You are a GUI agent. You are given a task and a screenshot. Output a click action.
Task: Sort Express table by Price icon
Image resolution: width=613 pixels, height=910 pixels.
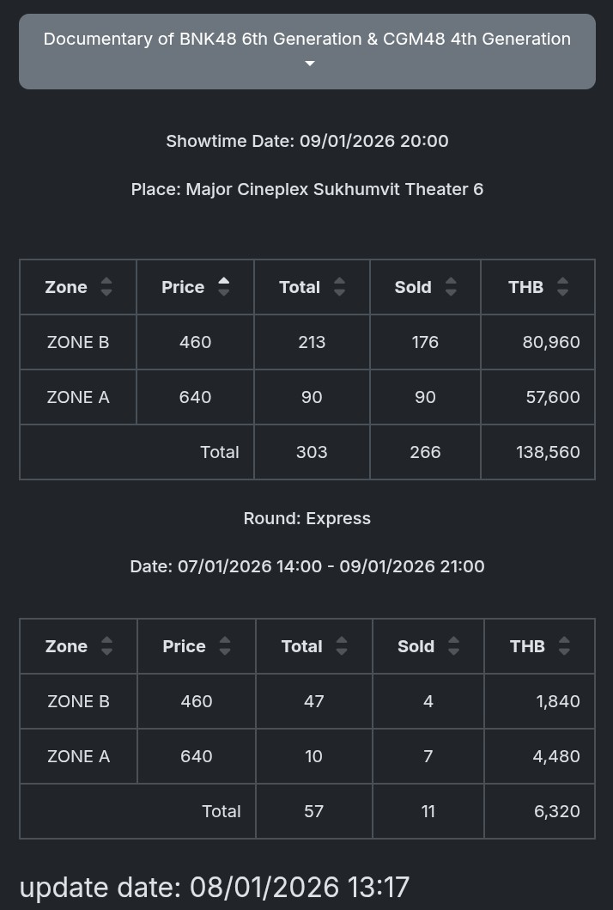point(225,646)
